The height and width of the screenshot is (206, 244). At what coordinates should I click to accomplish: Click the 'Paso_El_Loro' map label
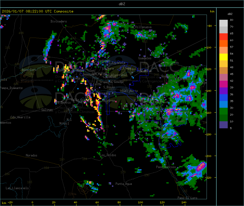[187, 198]
